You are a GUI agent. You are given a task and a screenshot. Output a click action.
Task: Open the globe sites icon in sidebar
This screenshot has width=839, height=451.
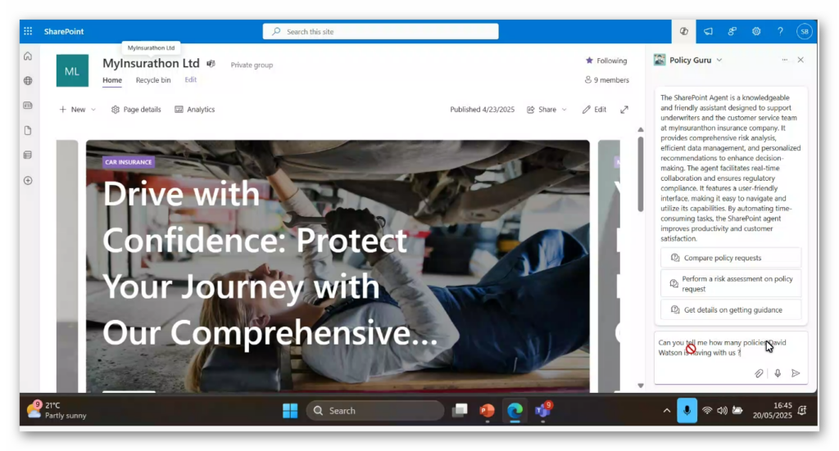tap(28, 81)
